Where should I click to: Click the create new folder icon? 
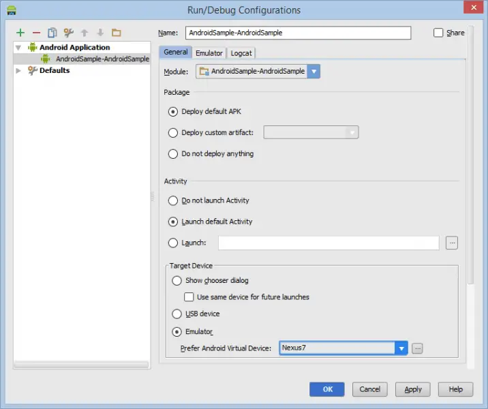click(x=117, y=33)
